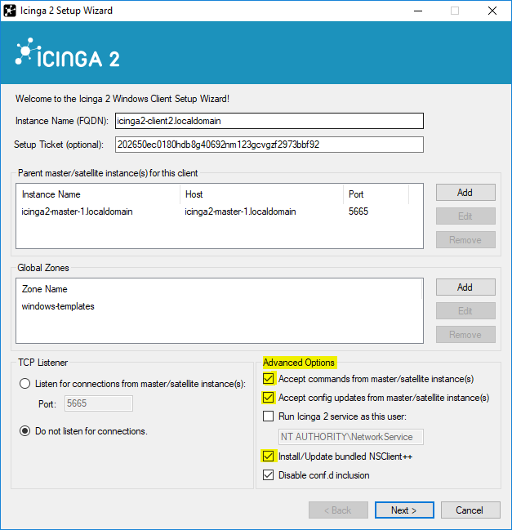This screenshot has height=530, width=512.
Task: Remove the selected parent instance
Action: [x=465, y=240]
